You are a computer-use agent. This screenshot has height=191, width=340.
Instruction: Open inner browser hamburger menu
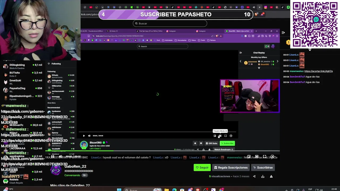click(277, 36)
